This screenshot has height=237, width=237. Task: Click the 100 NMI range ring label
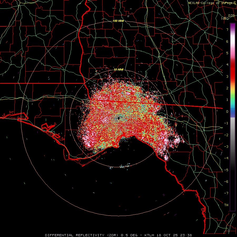118,21
